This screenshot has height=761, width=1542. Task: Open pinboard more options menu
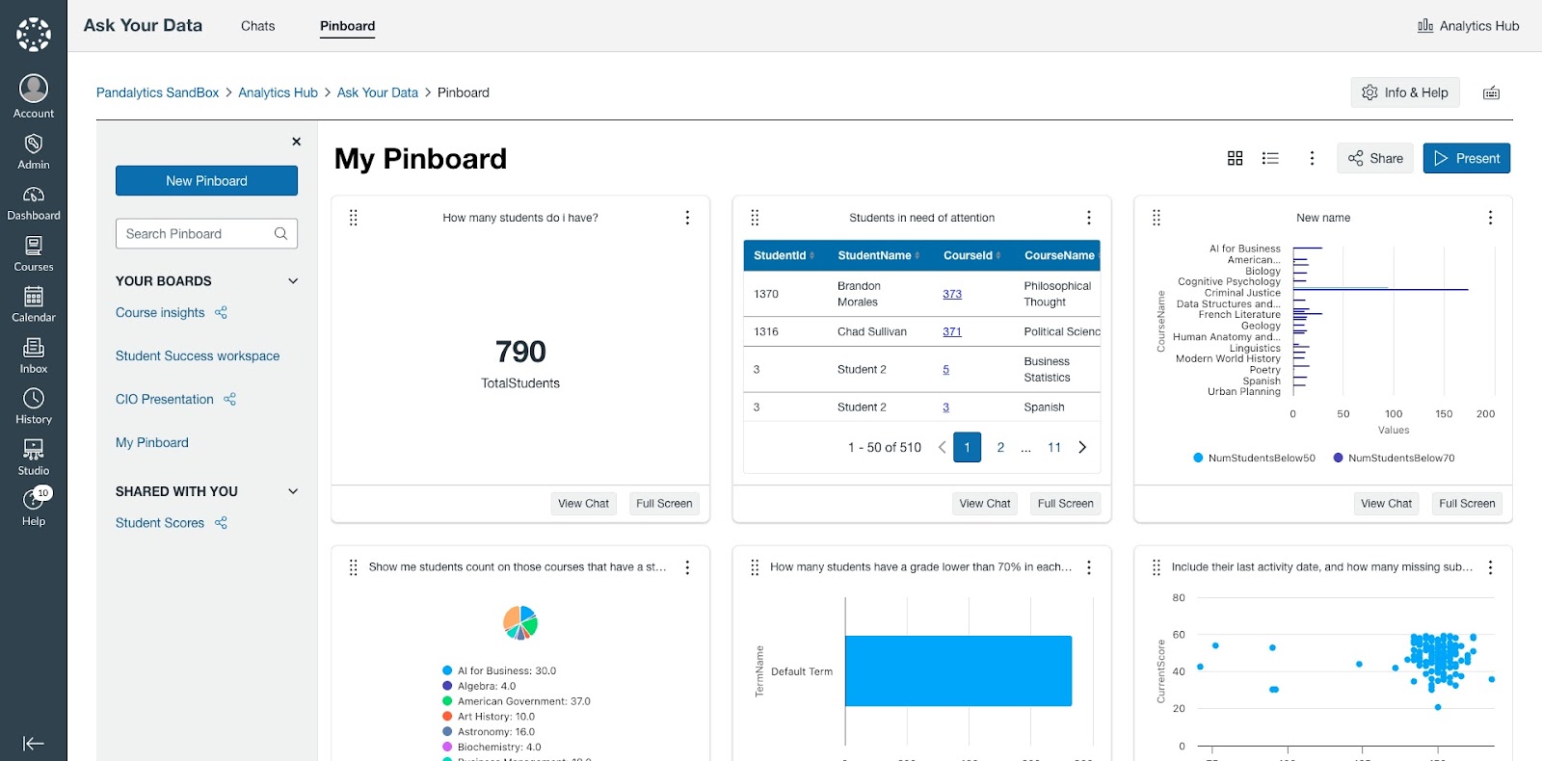(1312, 158)
